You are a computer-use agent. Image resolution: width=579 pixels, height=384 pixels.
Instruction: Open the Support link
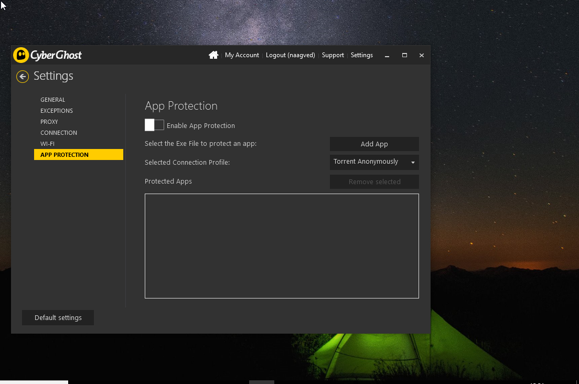pyautogui.click(x=333, y=55)
